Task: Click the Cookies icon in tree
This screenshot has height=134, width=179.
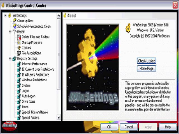Action: (19, 48)
